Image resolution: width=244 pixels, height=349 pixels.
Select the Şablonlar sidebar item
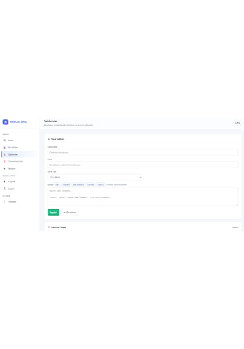pos(19,154)
